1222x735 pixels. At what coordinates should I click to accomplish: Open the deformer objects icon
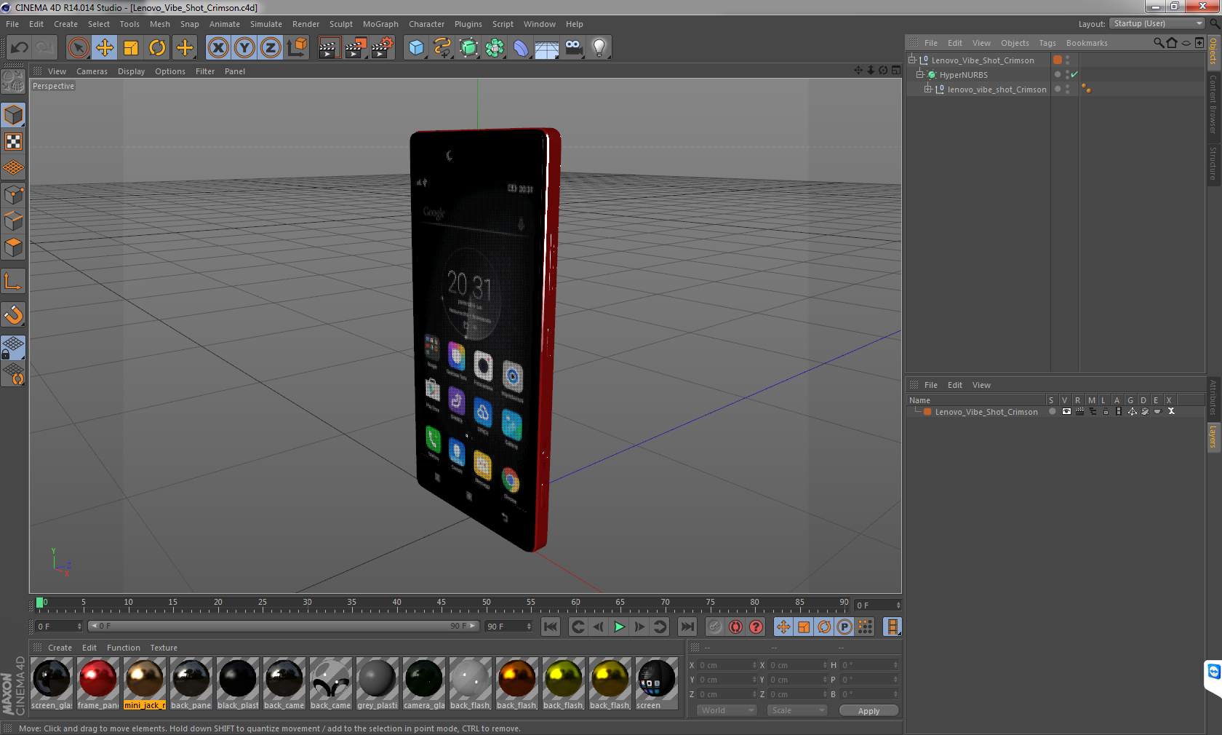click(521, 48)
